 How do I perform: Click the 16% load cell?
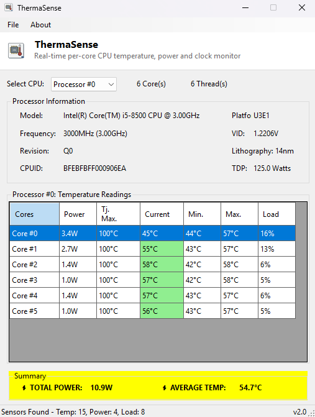[276, 233]
